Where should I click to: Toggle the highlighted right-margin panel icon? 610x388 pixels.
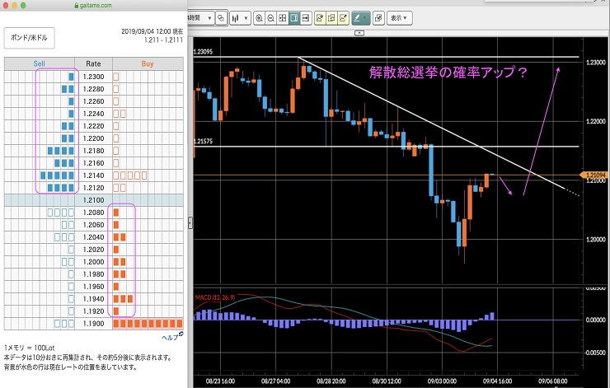tap(294, 18)
